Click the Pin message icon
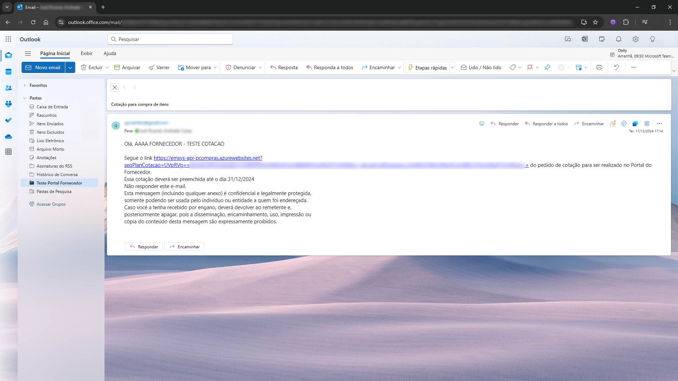The image size is (678, 381). click(x=547, y=67)
